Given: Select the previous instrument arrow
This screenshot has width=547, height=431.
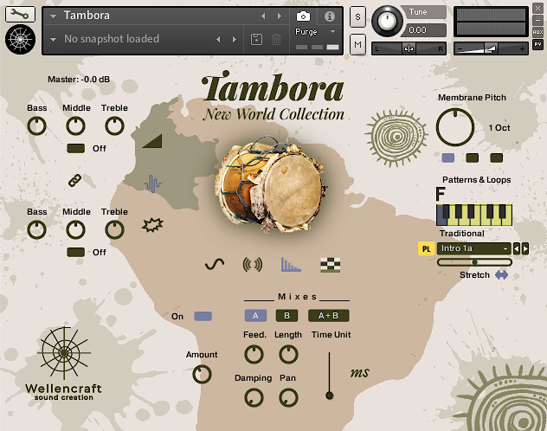Looking at the screenshot, I should pos(263,16).
